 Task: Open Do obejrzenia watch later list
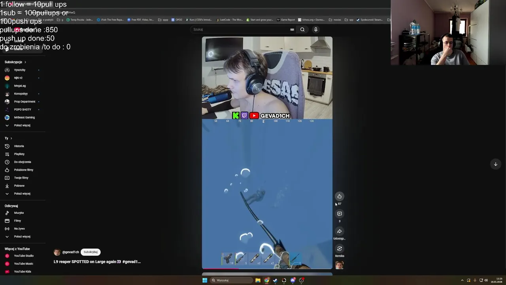pyautogui.click(x=23, y=162)
